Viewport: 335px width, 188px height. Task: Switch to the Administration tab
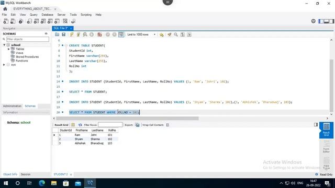coord(12,106)
